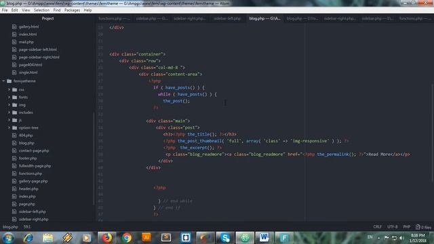Open contact-page.php in tree view
The height and width of the screenshot is (244, 434).
pyautogui.click(x=34, y=150)
